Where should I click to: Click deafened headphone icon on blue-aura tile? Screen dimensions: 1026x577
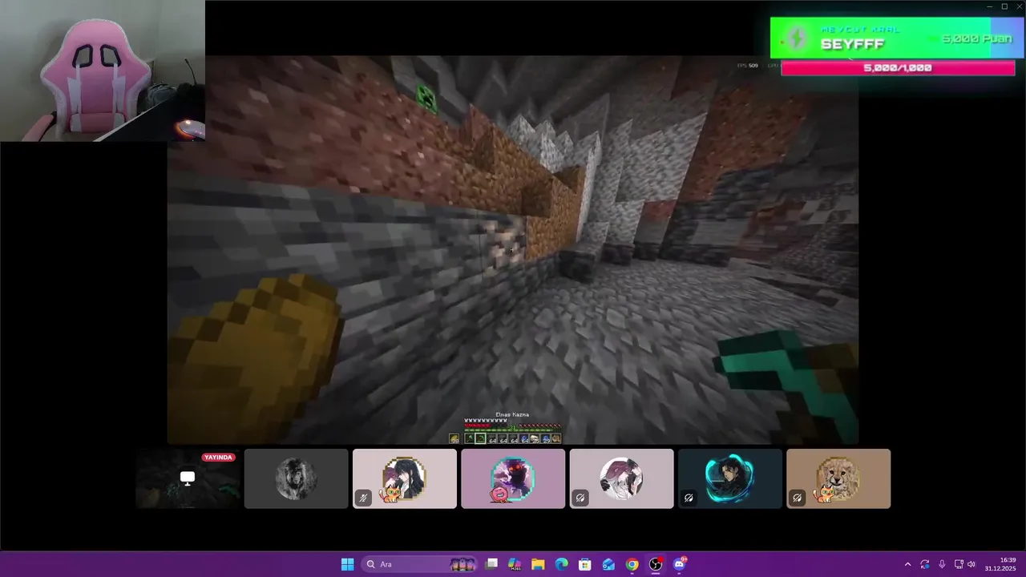[689, 498]
